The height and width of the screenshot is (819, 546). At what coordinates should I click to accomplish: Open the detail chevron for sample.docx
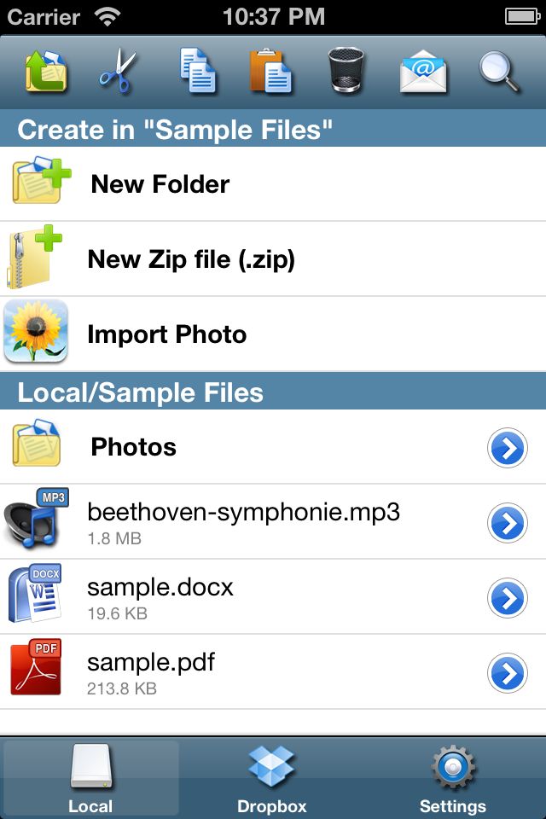click(508, 598)
